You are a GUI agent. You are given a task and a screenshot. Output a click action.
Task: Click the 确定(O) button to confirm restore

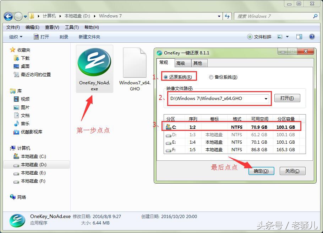tap(261, 171)
